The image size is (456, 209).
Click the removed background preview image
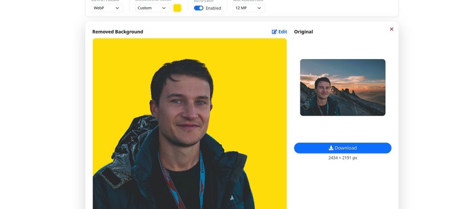pos(190,124)
